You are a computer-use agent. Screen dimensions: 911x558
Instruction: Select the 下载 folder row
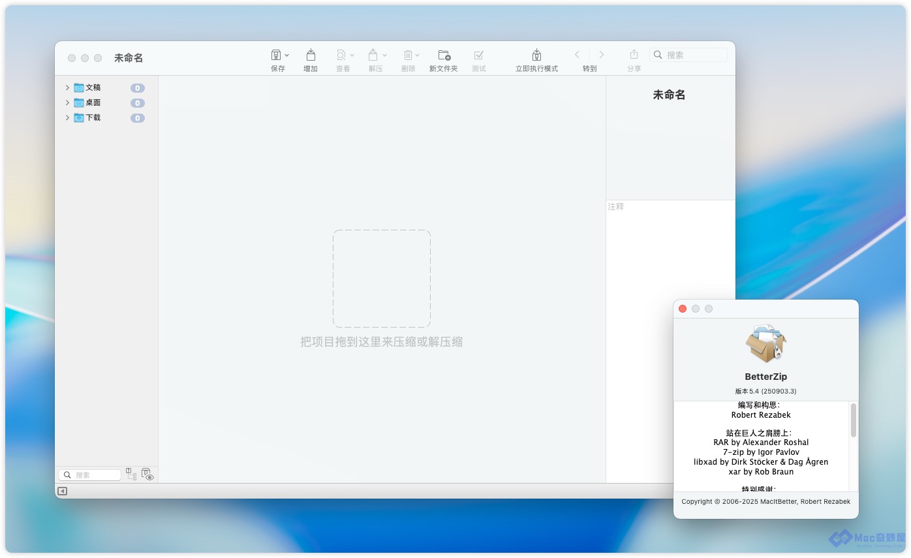(x=106, y=117)
